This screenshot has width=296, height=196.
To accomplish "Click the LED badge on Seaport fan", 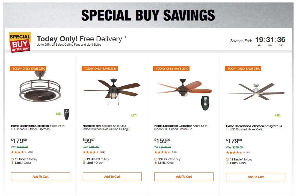I will point(134,115).
